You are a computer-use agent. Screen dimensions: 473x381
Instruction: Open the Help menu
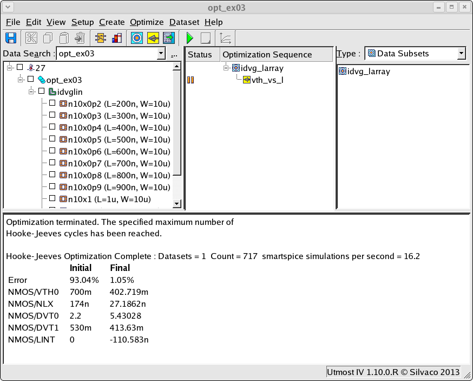tap(214, 22)
